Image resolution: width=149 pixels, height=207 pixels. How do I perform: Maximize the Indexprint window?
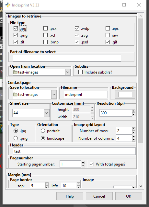click(x=124, y=5)
